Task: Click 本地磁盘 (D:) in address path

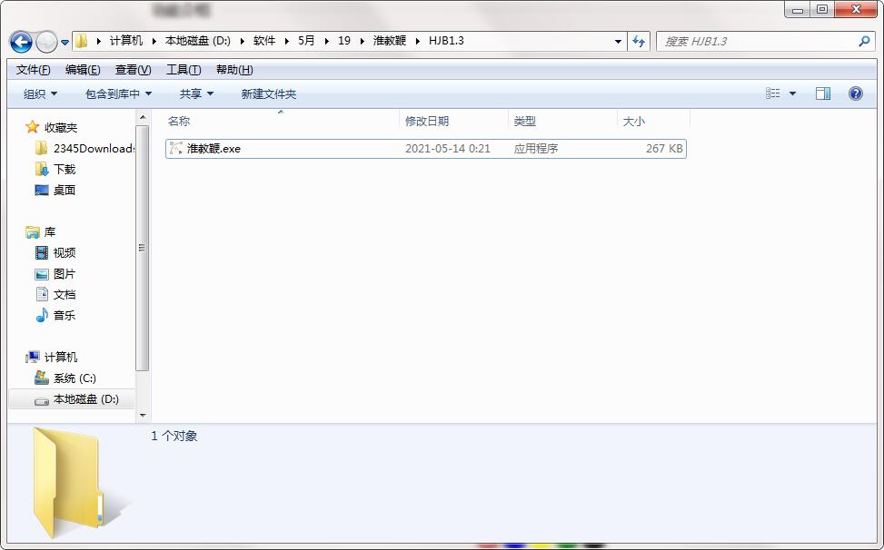Action: [197, 41]
